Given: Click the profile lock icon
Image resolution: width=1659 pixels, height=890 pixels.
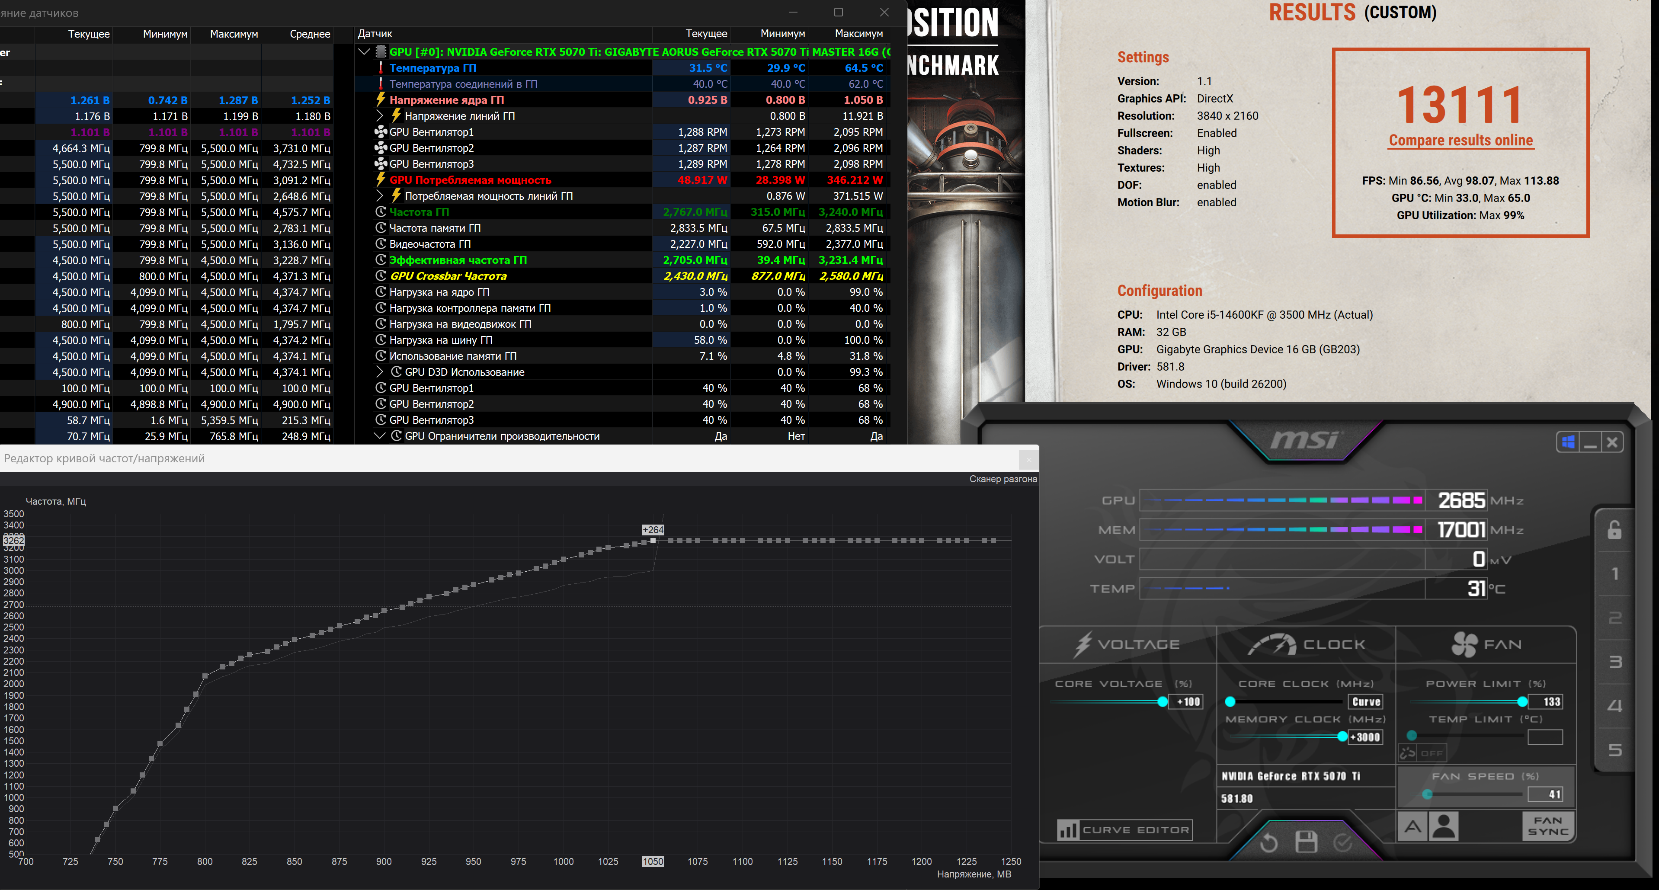Looking at the screenshot, I should click(x=1614, y=530).
